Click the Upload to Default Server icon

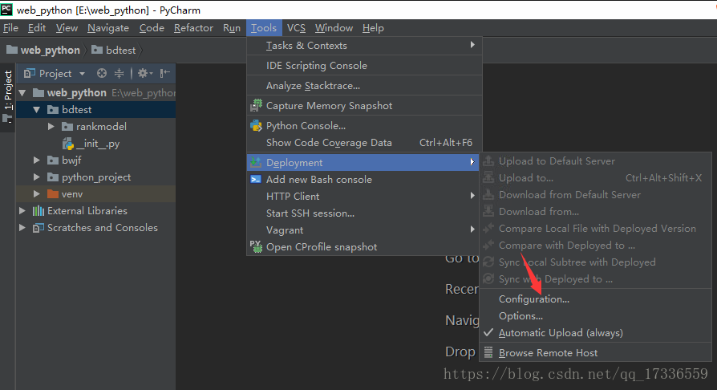(488, 160)
